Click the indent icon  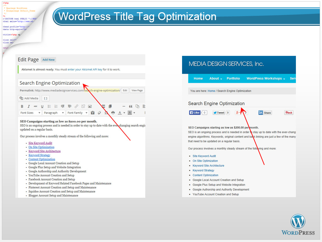[69, 106]
